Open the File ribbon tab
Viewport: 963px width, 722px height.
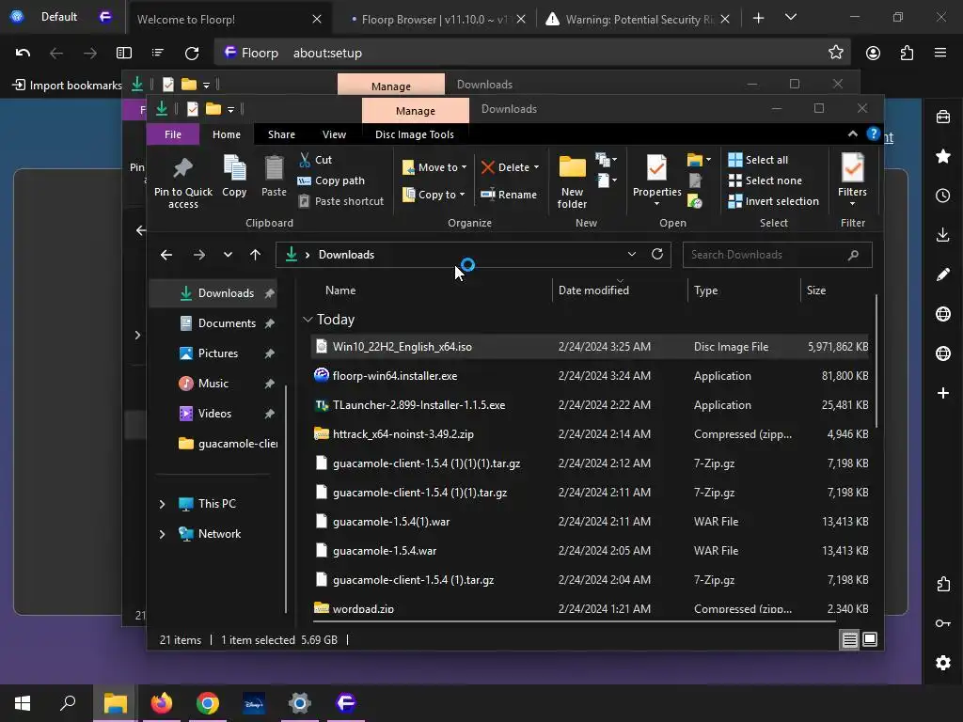click(x=173, y=134)
